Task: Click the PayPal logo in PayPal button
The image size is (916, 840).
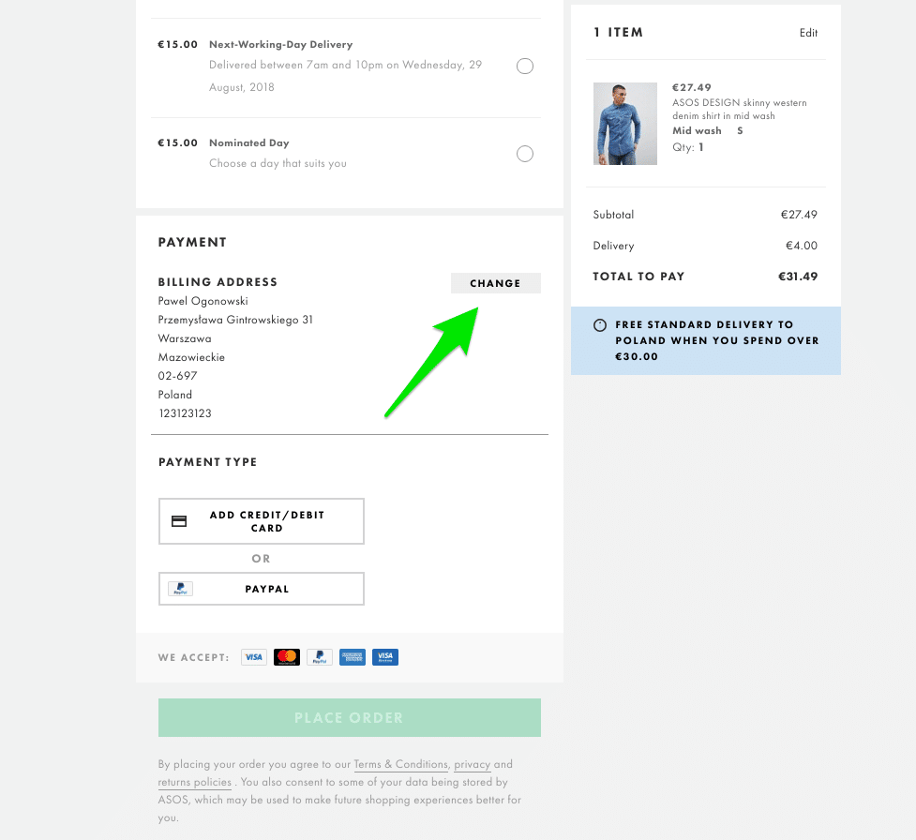Action: tap(181, 589)
